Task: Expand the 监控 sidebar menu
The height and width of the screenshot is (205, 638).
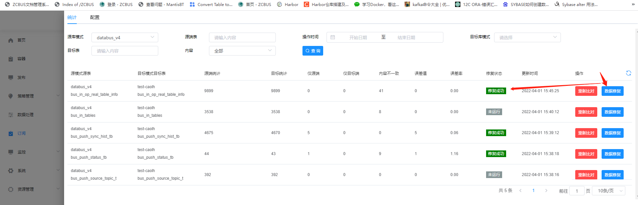Action: tap(58, 152)
